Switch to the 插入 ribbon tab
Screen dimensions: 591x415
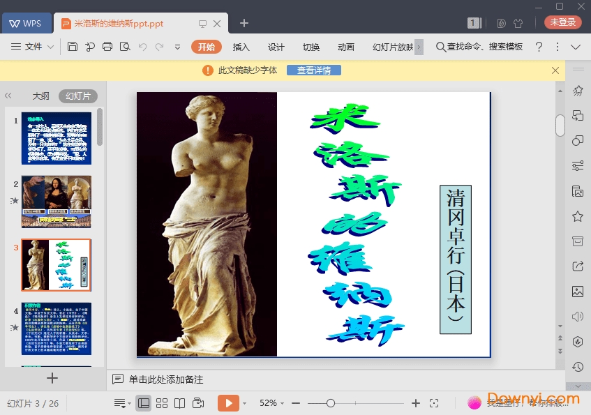click(x=241, y=47)
